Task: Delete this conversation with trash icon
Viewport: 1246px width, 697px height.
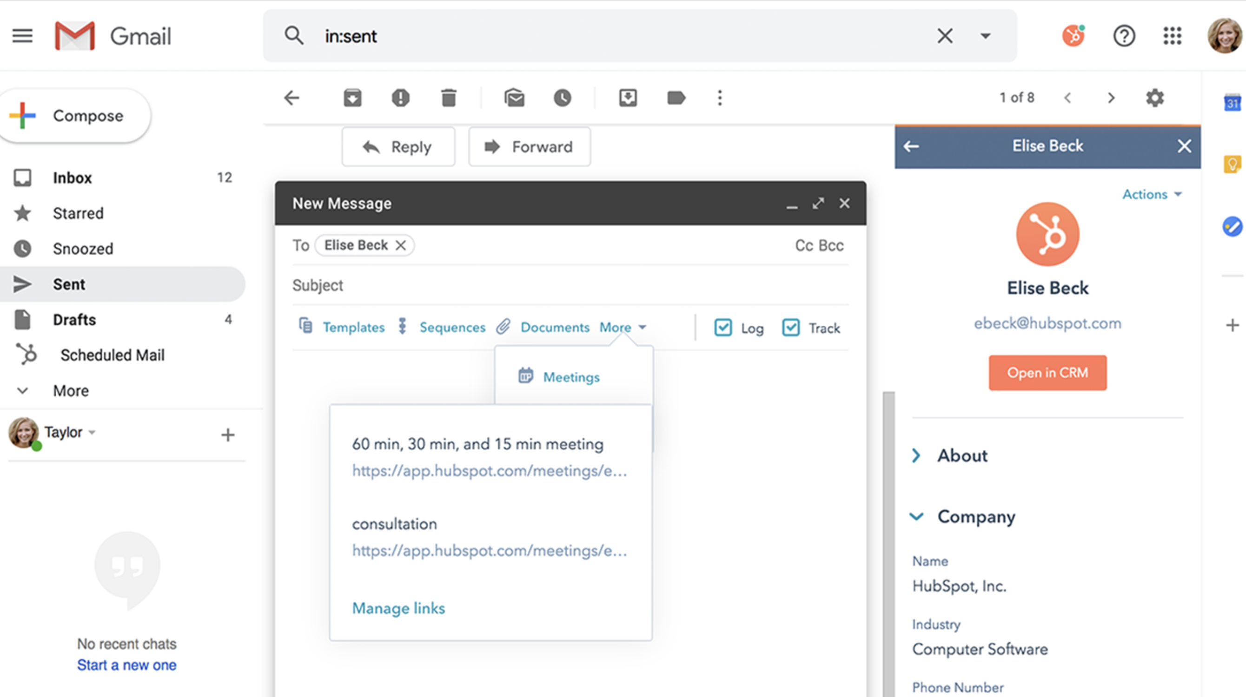Action: pos(449,98)
